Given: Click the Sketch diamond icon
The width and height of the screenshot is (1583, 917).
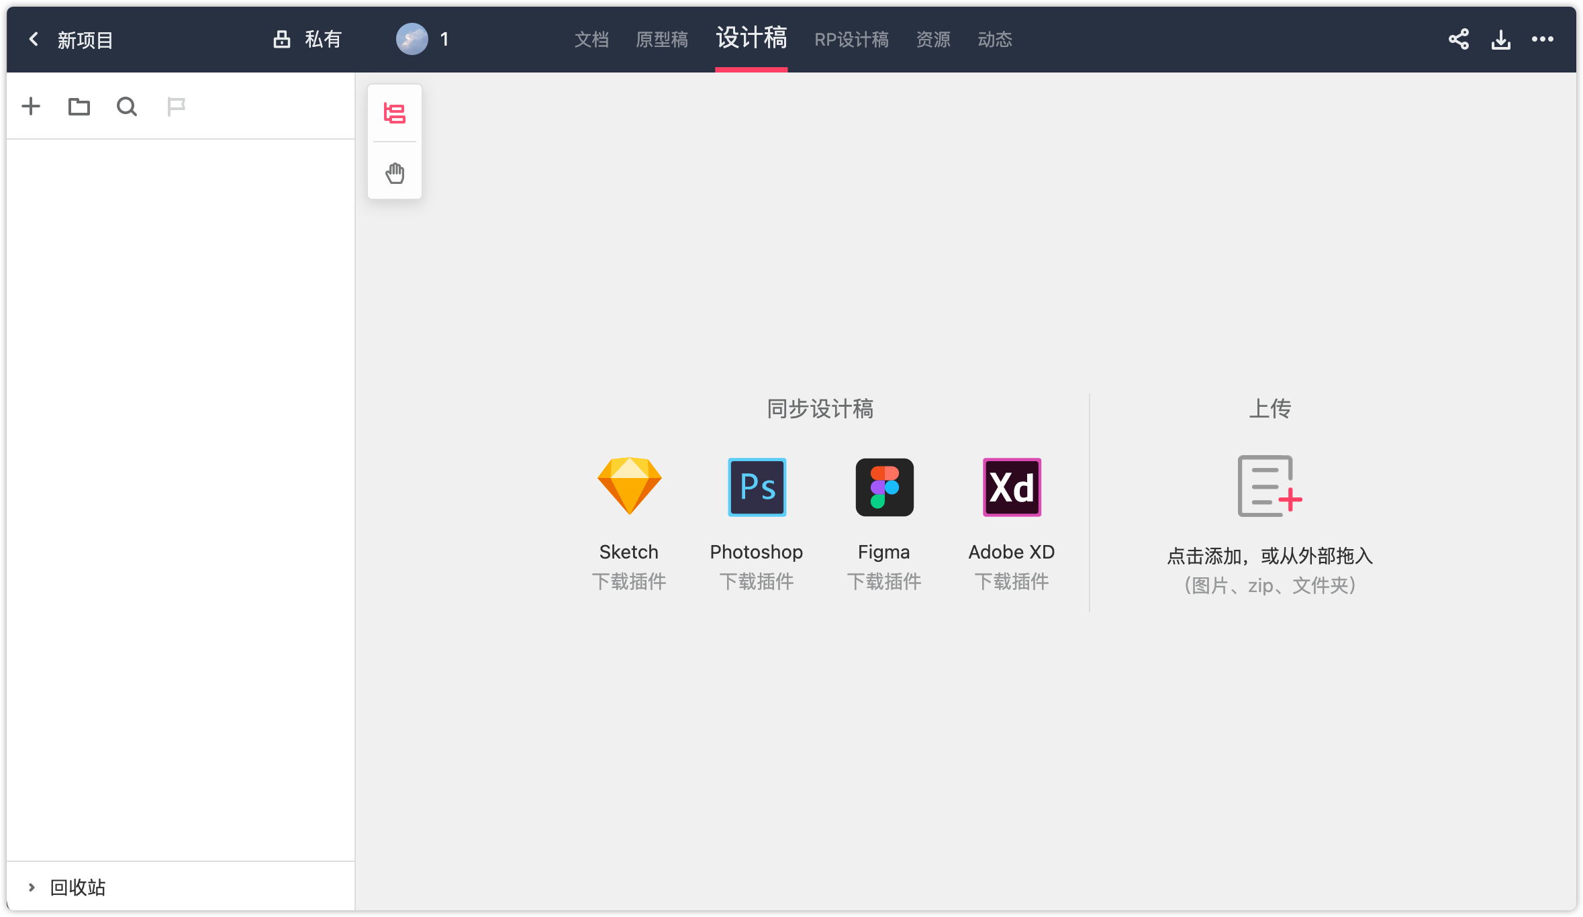Looking at the screenshot, I should tap(629, 487).
